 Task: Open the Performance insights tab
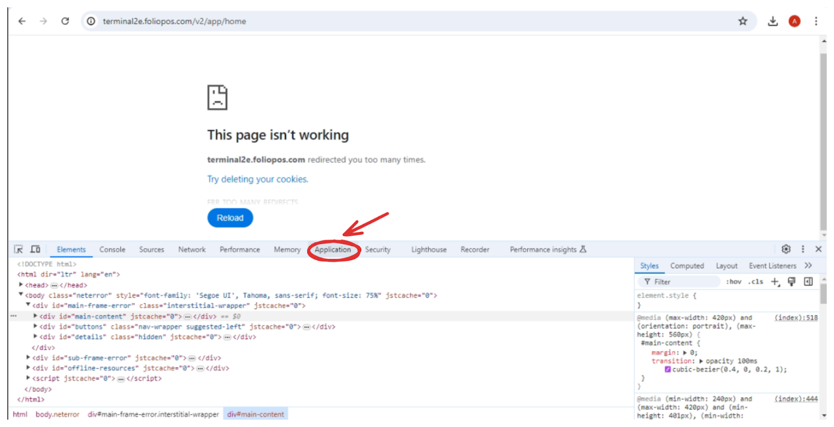click(x=548, y=250)
